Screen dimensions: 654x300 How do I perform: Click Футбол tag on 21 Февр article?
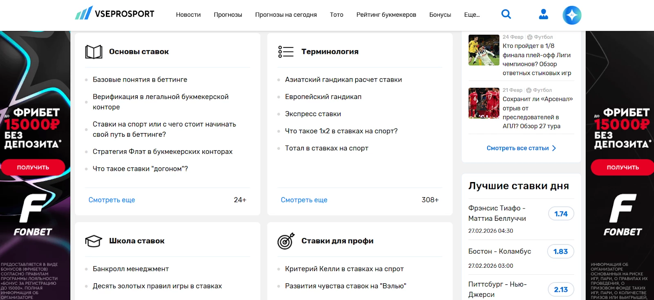tap(539, 90)
